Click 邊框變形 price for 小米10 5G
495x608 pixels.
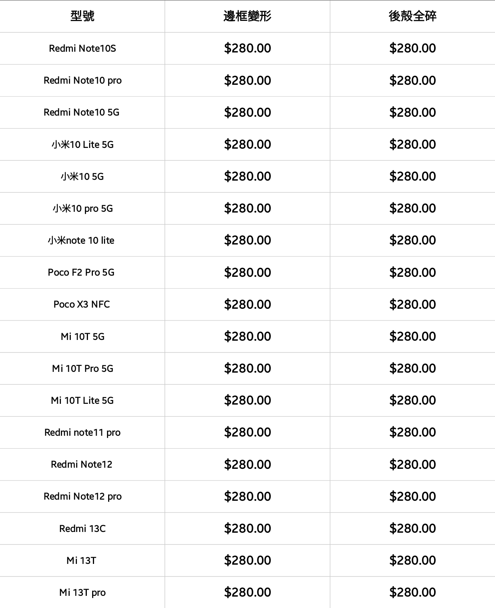tap(247, 176)
